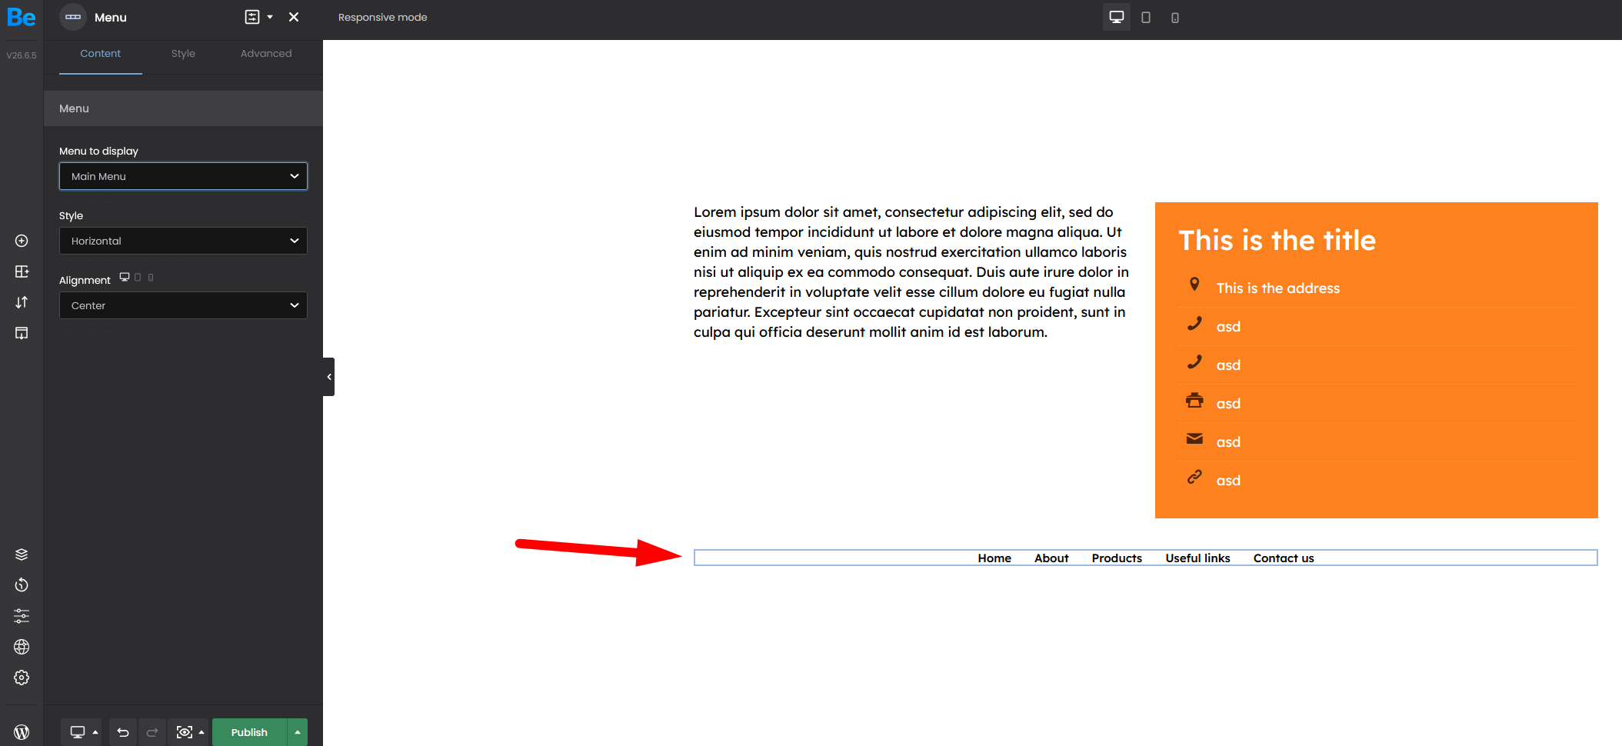This screenshot has width=1622, height=746.
Task: Click 'This is the address' text
Action: click(x=1278, y=288)
